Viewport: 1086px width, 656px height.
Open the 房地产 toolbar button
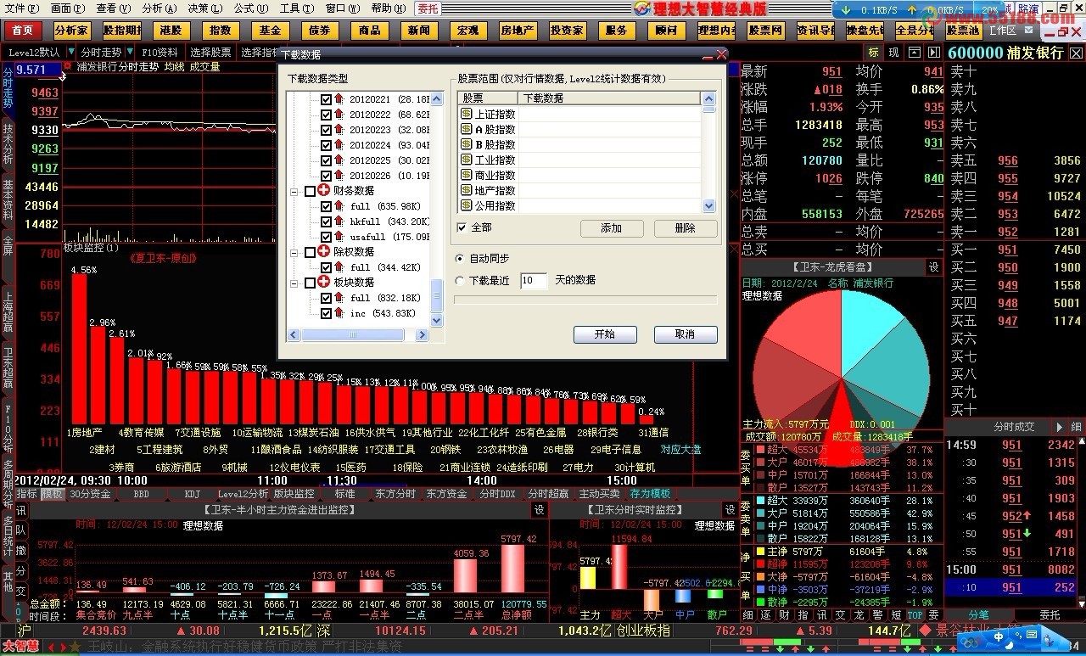coord(518,31)
